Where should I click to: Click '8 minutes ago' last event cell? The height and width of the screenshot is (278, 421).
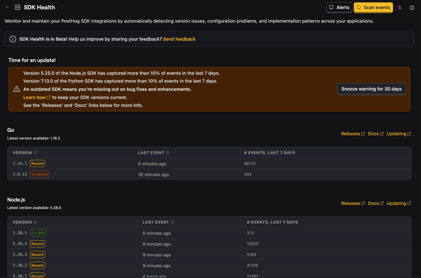click(x=157, y=244)
